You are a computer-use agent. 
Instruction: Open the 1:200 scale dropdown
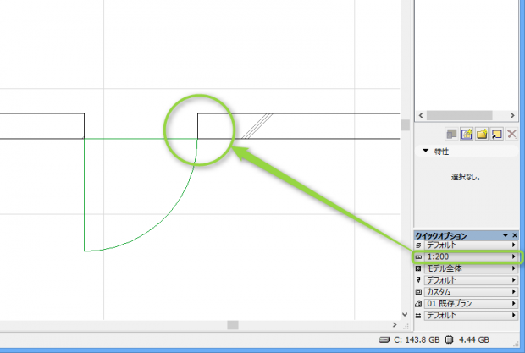(x=471, y=257)
